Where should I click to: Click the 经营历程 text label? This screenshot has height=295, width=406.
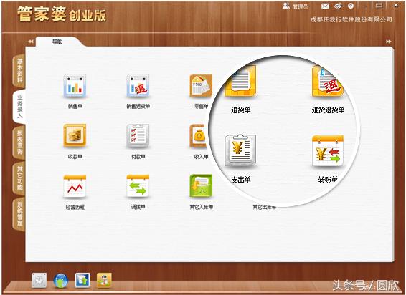75,207
